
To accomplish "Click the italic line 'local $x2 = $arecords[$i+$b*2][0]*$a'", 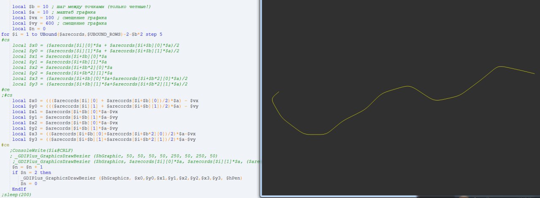I will pyautogui.click(x=62, y=67).
